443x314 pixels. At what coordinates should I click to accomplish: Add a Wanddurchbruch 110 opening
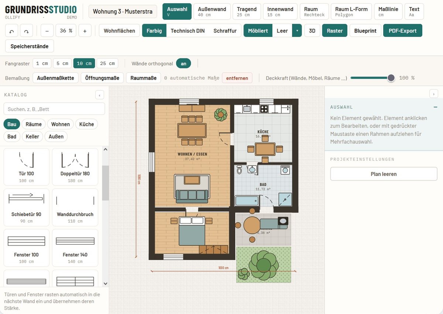[x=75, y=207]
